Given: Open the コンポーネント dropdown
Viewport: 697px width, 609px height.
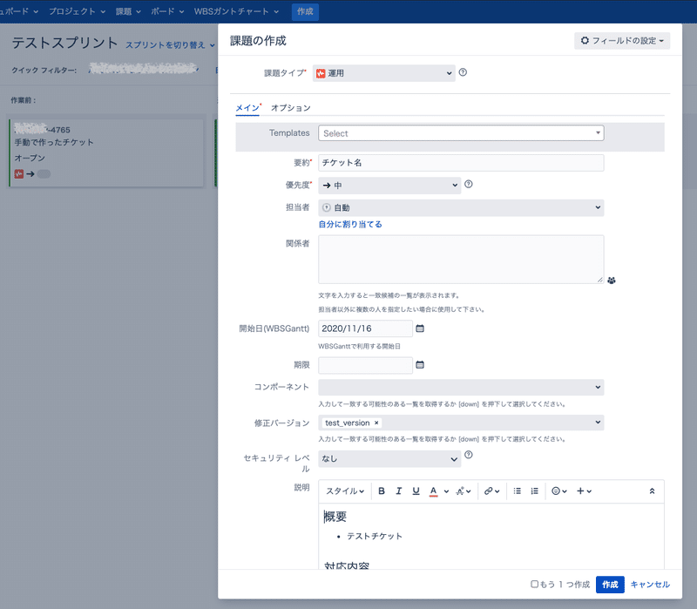Looking at the screenshot, I should pos(461,387).
